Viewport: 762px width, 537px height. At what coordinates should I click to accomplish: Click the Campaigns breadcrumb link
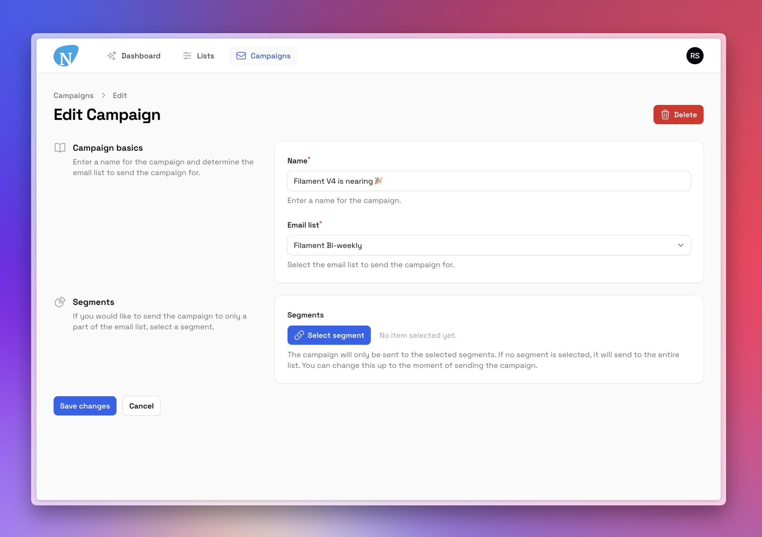73,95
